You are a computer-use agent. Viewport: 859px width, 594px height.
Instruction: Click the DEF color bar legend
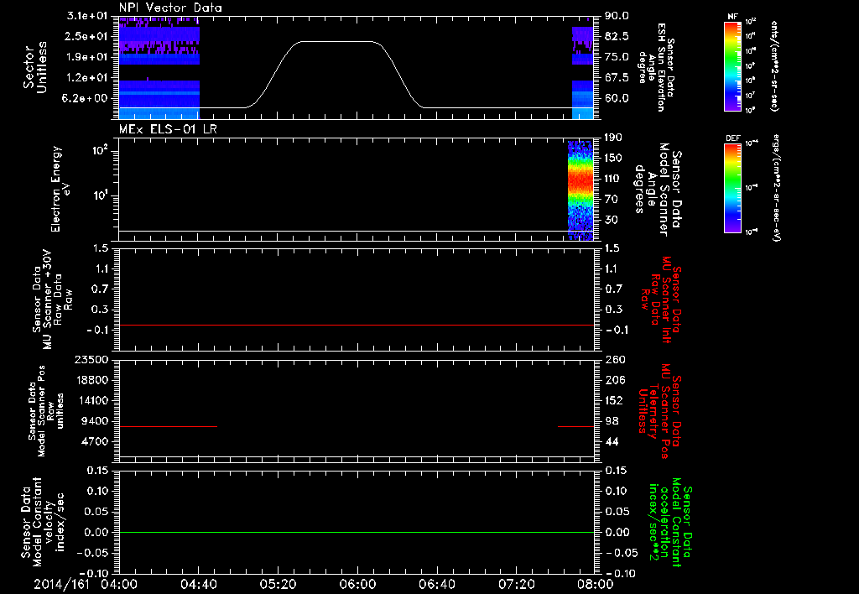click(732, 187)
